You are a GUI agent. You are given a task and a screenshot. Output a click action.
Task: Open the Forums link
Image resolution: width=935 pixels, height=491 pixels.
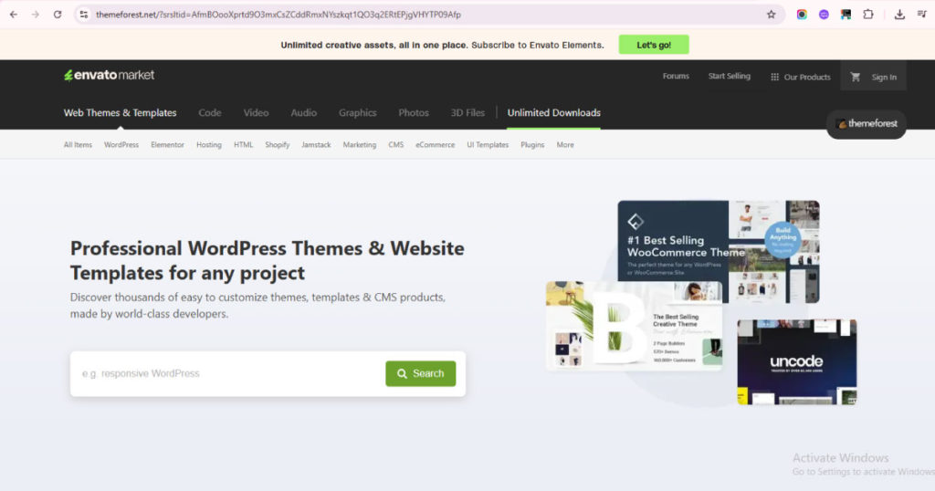click(676, 77)
